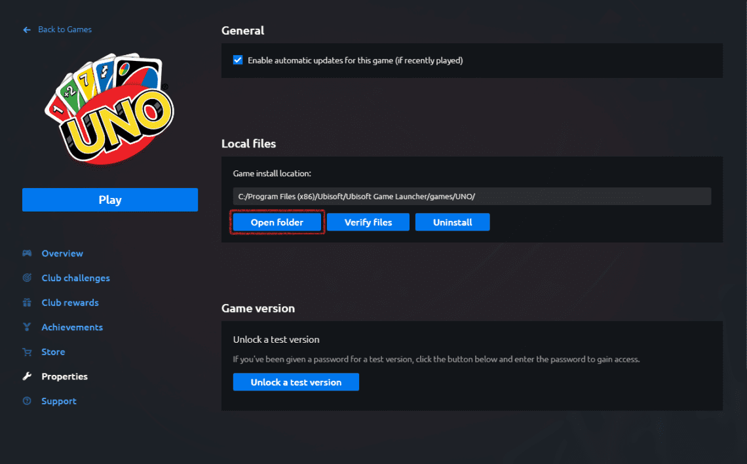Disable automatic updates for this game
The image size is (747, 464).
(237, 59)
